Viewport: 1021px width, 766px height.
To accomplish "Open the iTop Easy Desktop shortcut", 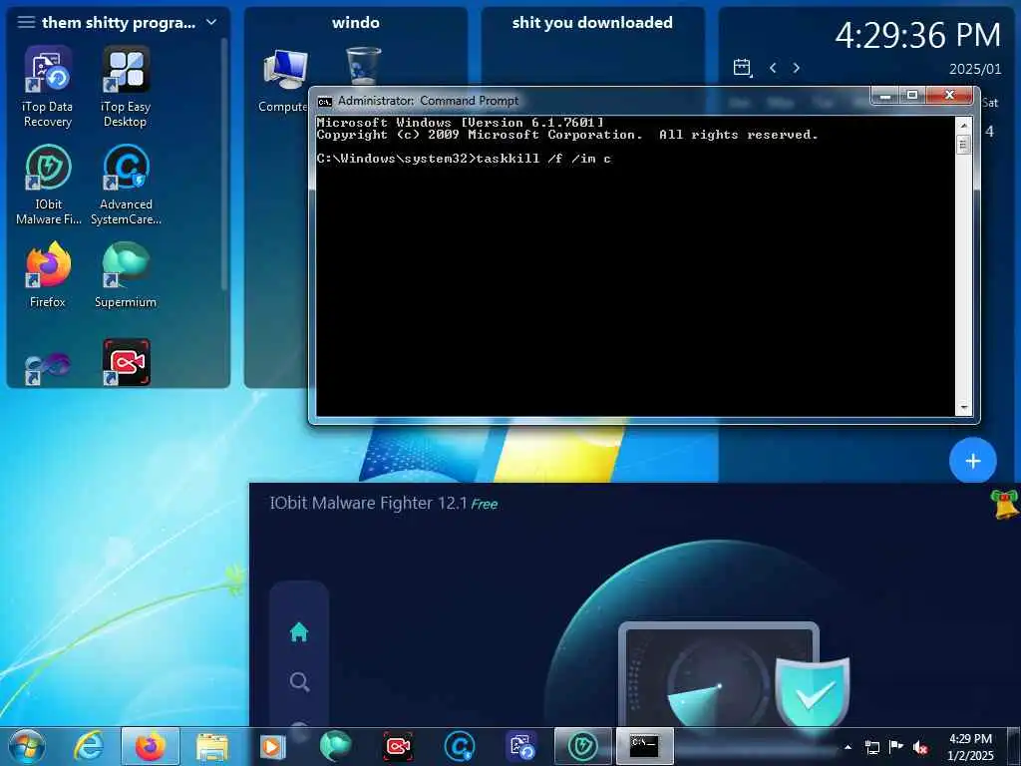I will point(126,87).
